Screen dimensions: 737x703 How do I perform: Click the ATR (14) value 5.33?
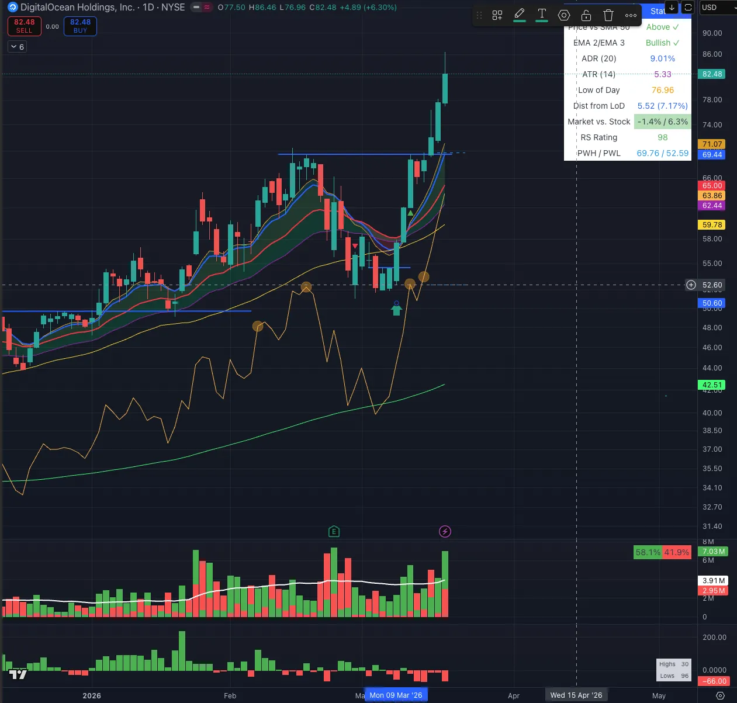click(662, 74)
